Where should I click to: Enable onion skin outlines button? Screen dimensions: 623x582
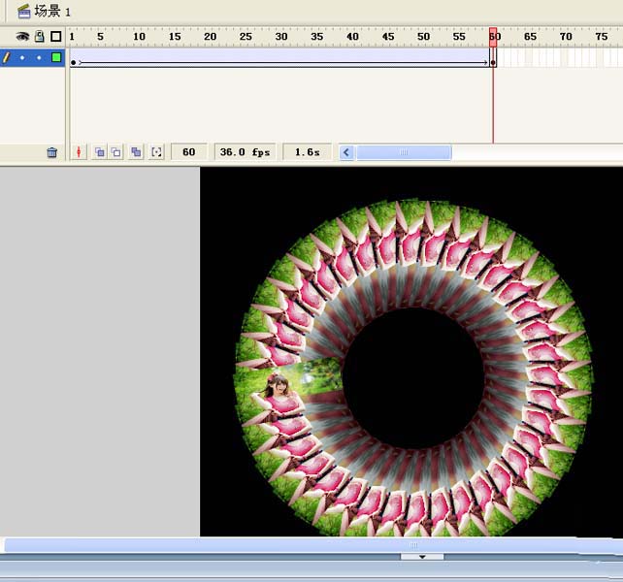click(116, 152)
